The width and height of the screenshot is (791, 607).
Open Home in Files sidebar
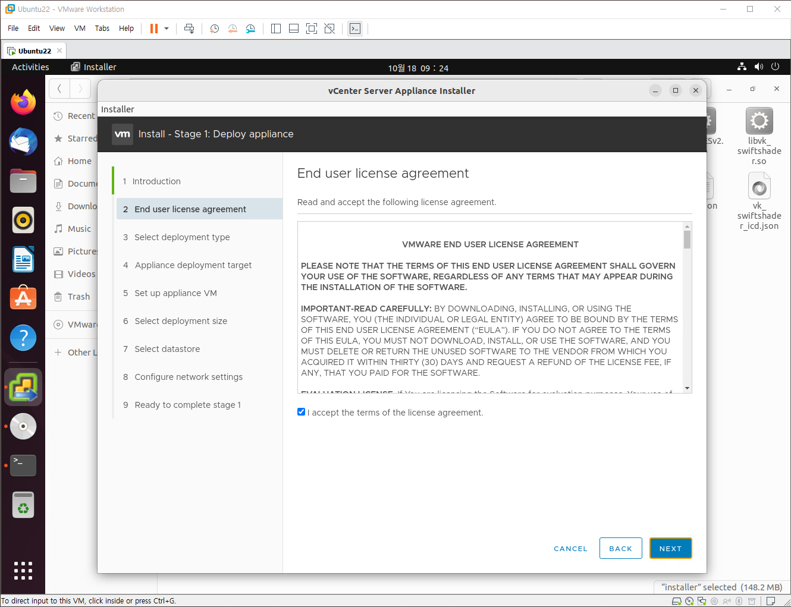click(72, 161)
